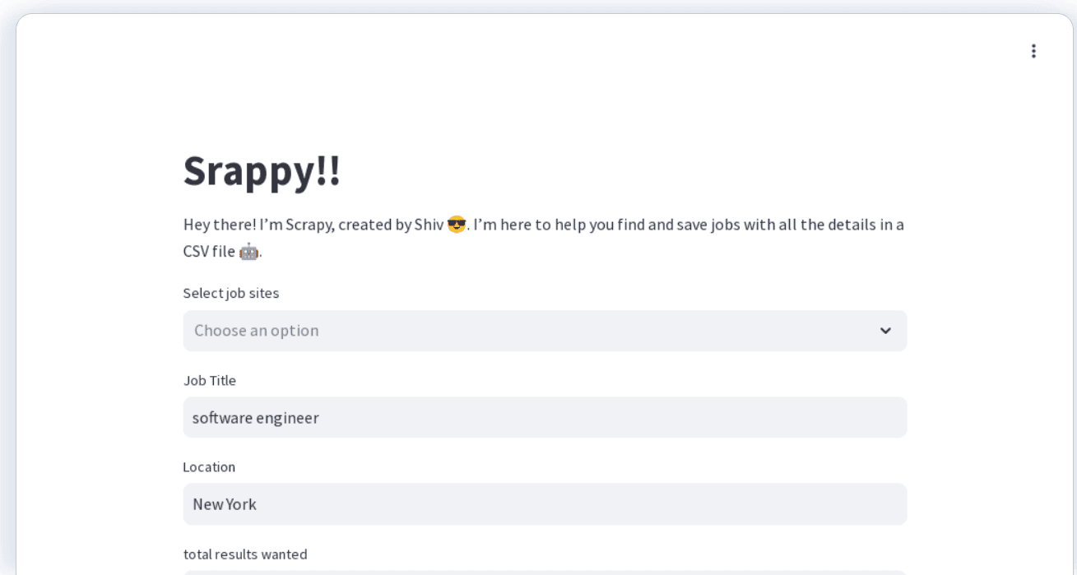1077x575 pixels.
Task: Click the sunglasses emoji after Shiv
Action: coord(457,225)
